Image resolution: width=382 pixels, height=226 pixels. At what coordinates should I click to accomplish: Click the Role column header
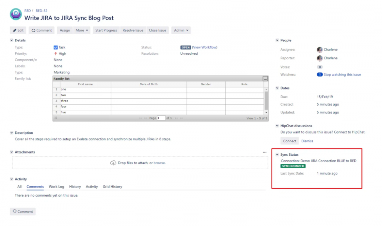(x=244, y=84)
